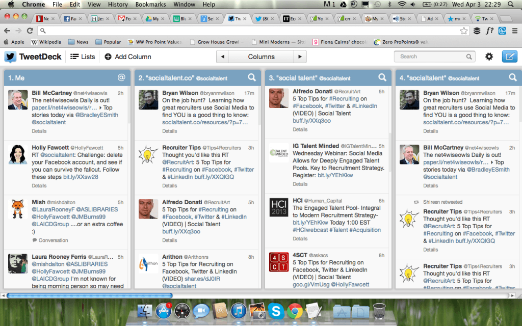Open bit.ly/YEhKkw link in IG Talent Minded tweet
The height and width of the screenshot is (326, 522).
coord(335,175)
